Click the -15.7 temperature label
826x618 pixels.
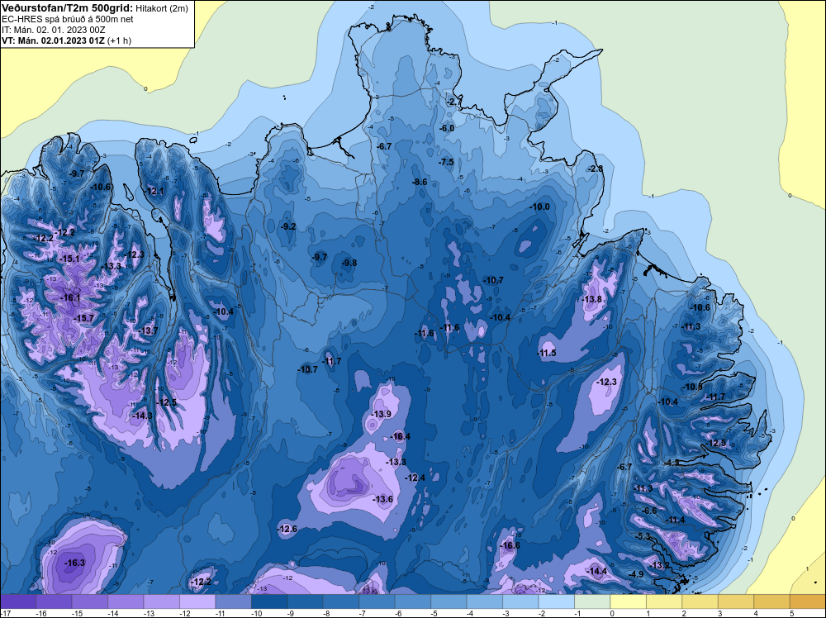[83, 318]
